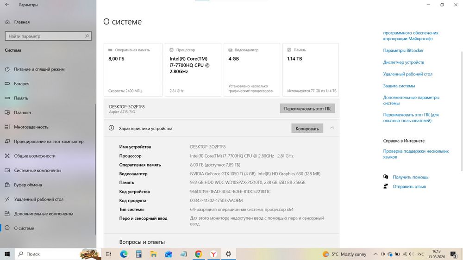
Task: Click the Отправить отзыв person icon
Action: [x=386, y=186]
